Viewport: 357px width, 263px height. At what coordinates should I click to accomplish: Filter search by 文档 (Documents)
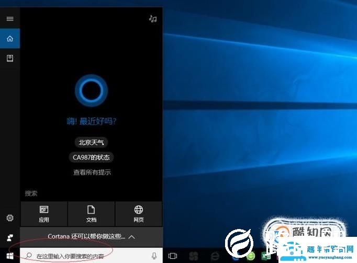tap(91, 214)
